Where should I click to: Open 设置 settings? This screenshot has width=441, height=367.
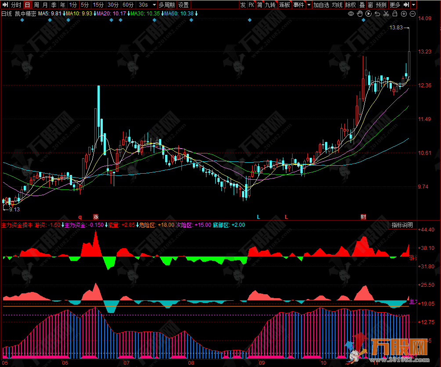coord(183,5)
